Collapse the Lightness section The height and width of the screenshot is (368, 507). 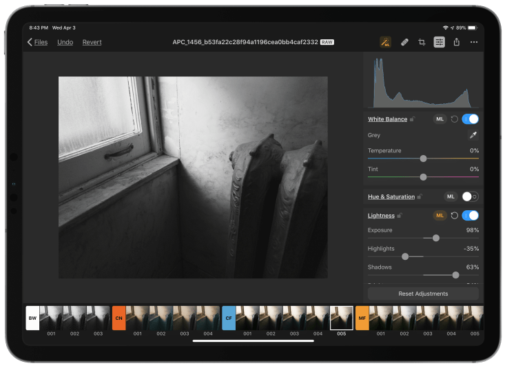(x=381, y=216)
